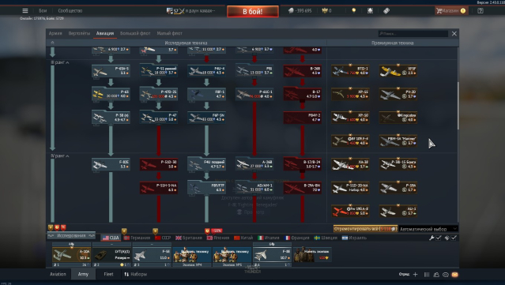This screenshot has width=505, height=285.
Task: Open the Магазин shop cart
Action: point(450,10)
